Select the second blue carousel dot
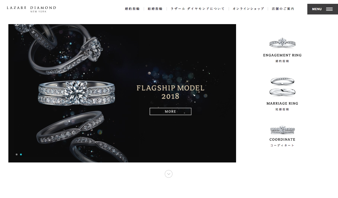This screenshot has width=338, height=198. (x=21, y=154)
